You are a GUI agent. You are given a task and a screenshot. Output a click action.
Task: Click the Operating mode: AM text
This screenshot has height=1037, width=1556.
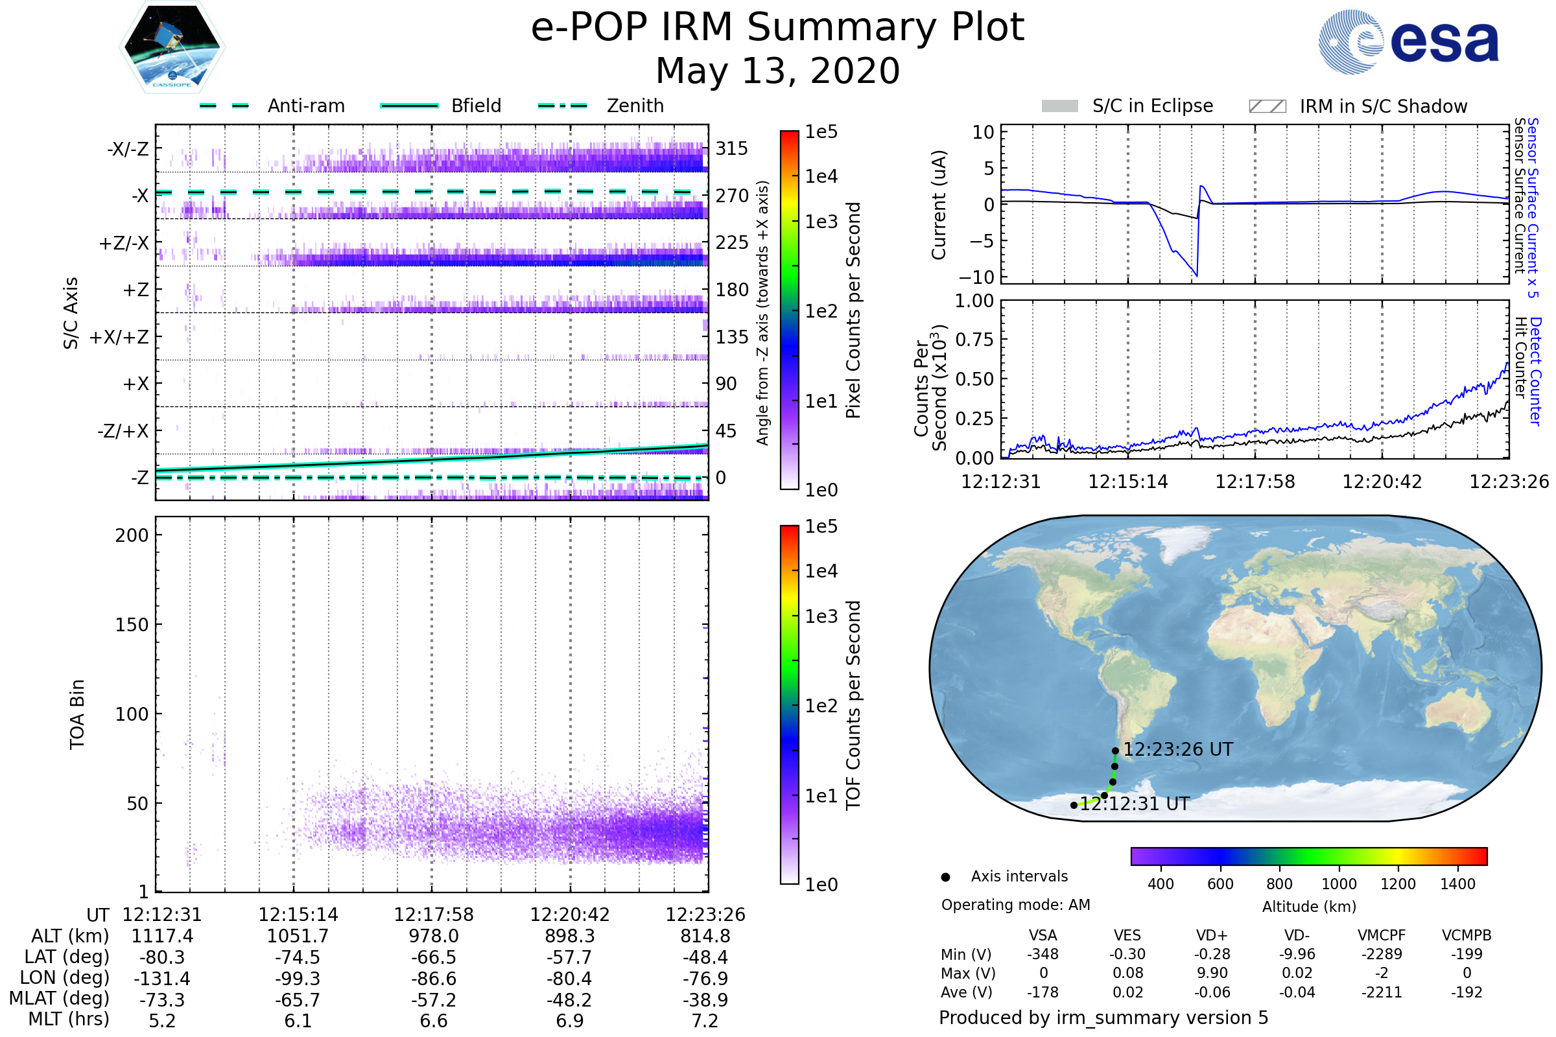click(x=1015, y=905)
